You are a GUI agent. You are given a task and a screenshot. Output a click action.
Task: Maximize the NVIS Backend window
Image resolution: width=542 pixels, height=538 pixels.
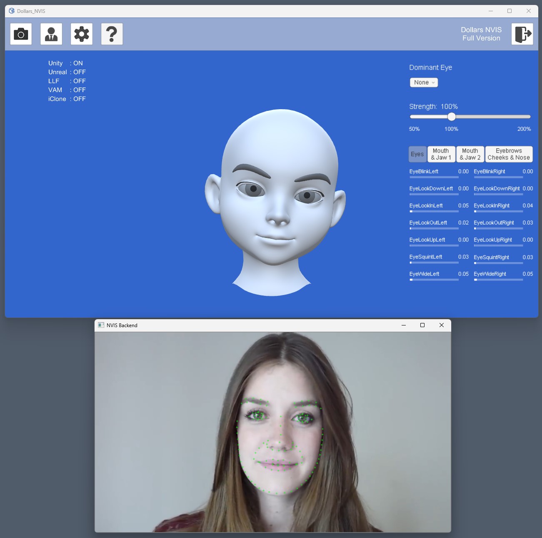click(422, 325)
